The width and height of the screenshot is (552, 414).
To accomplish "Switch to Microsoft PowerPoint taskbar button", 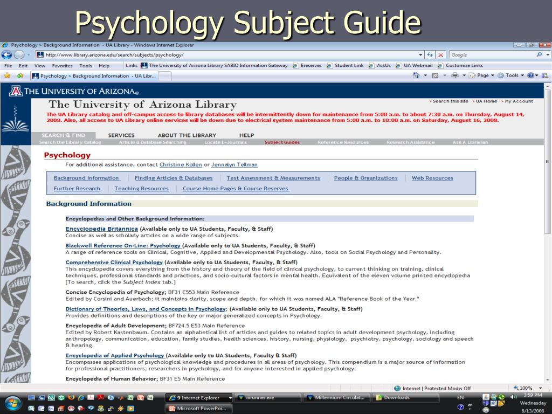I will tap(199, 409).
